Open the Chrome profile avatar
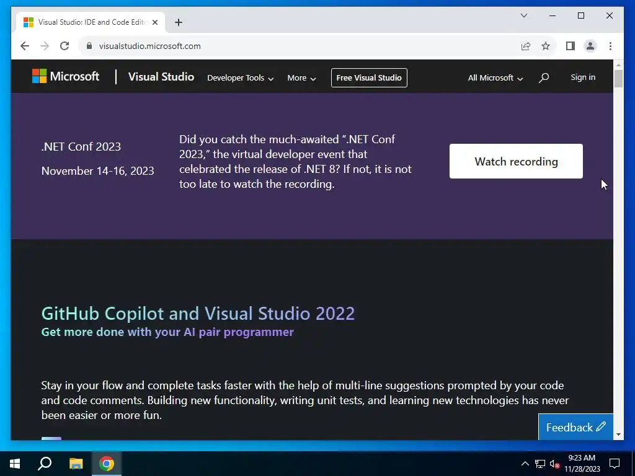 590,46
